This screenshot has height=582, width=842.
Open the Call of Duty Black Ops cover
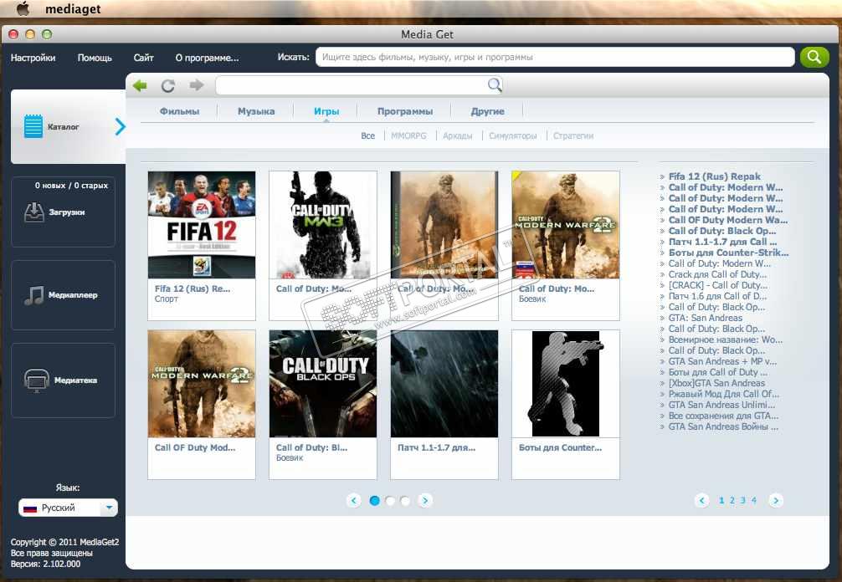323,384
